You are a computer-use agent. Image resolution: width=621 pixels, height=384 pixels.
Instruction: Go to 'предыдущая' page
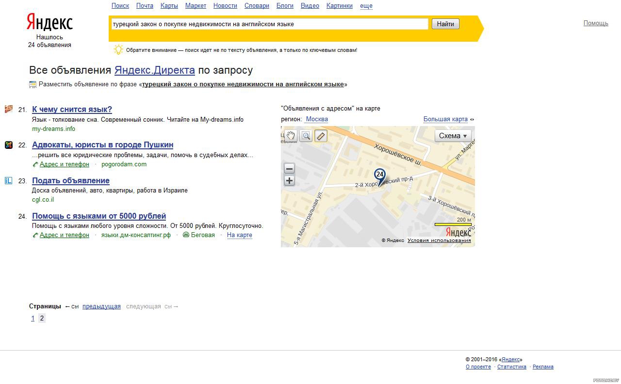tap(101, 306)
